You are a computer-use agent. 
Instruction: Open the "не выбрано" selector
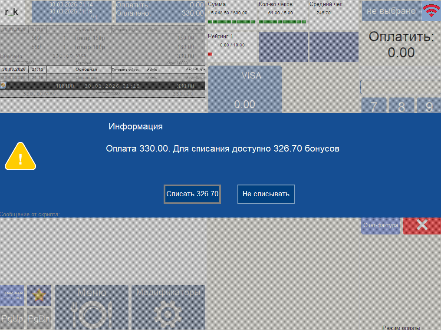tap(391, 11)
